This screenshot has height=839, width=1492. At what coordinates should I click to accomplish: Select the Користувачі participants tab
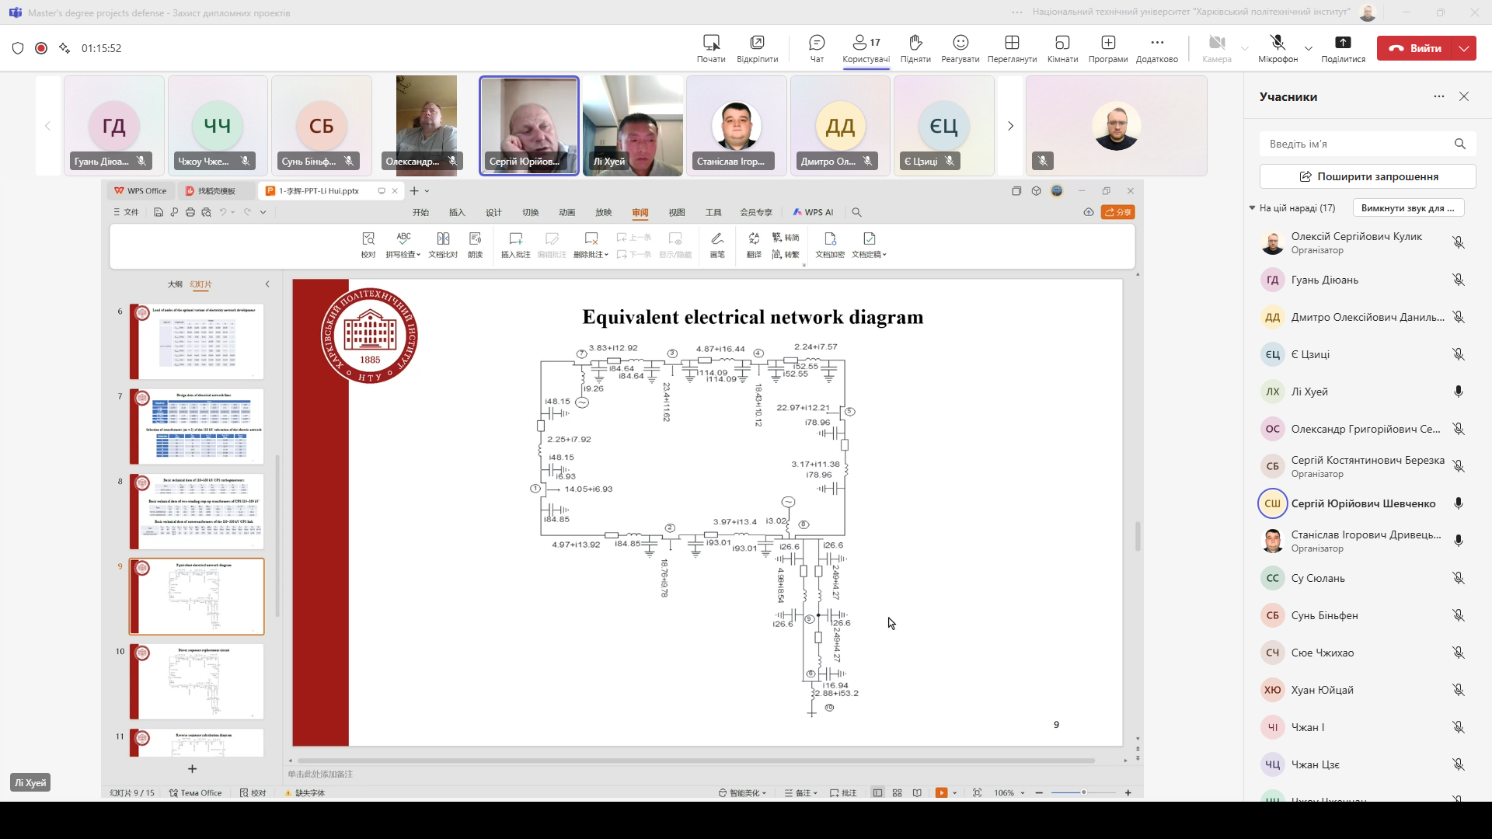pyautogui.click(x=866, y=47)
